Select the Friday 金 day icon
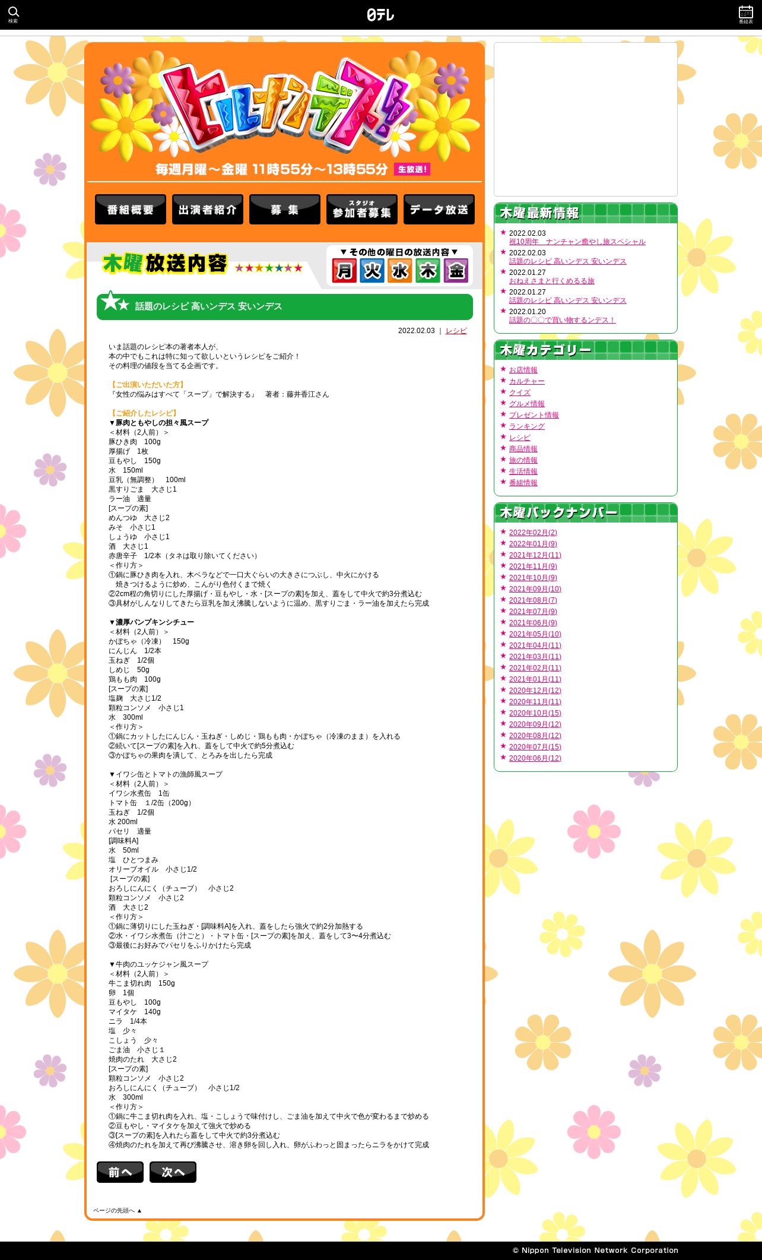The image size is (762, 1260). pos(456,271)
